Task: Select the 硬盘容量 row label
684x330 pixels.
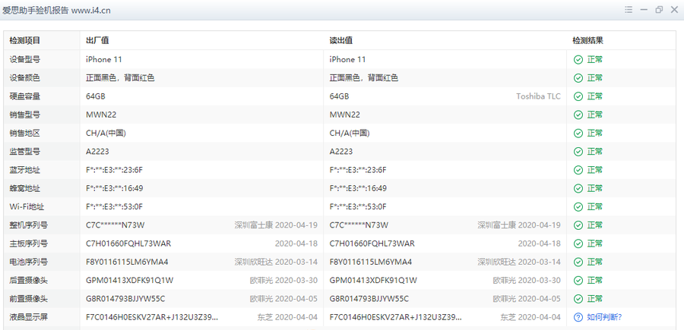Action: tap(25, 96)
